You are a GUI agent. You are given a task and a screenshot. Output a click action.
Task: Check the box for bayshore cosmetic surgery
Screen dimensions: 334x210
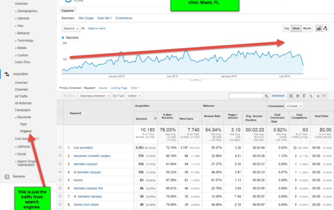pos(60,155)
